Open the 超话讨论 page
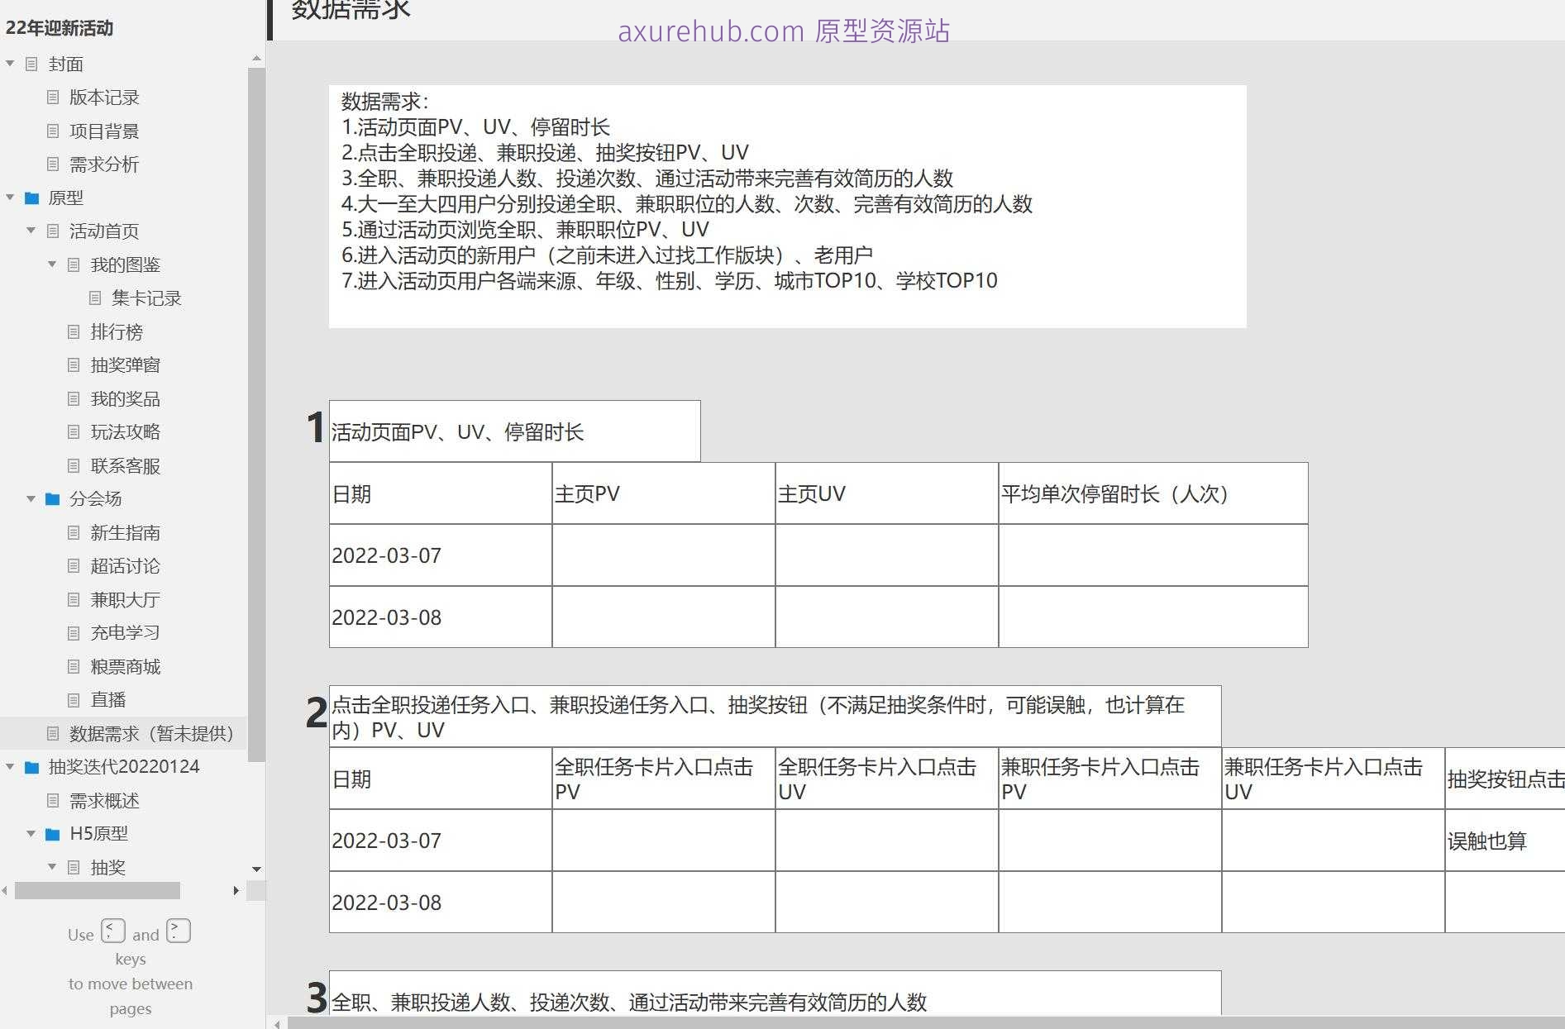This screenshot has width=1565, height=1029. [x=126, y=566]
